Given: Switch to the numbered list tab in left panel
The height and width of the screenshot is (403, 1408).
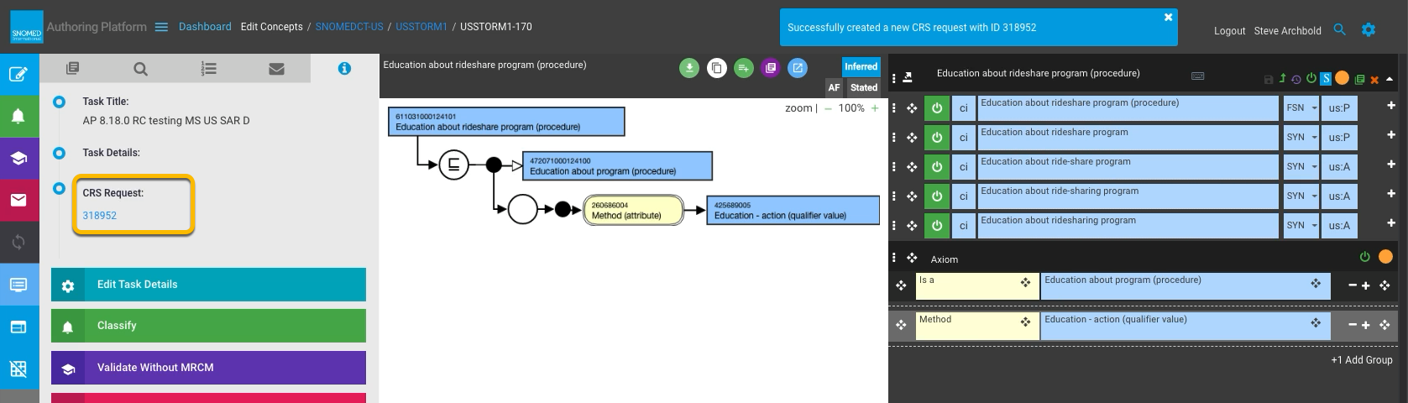Looking at the screenshot, I should [x=208, y=69].
